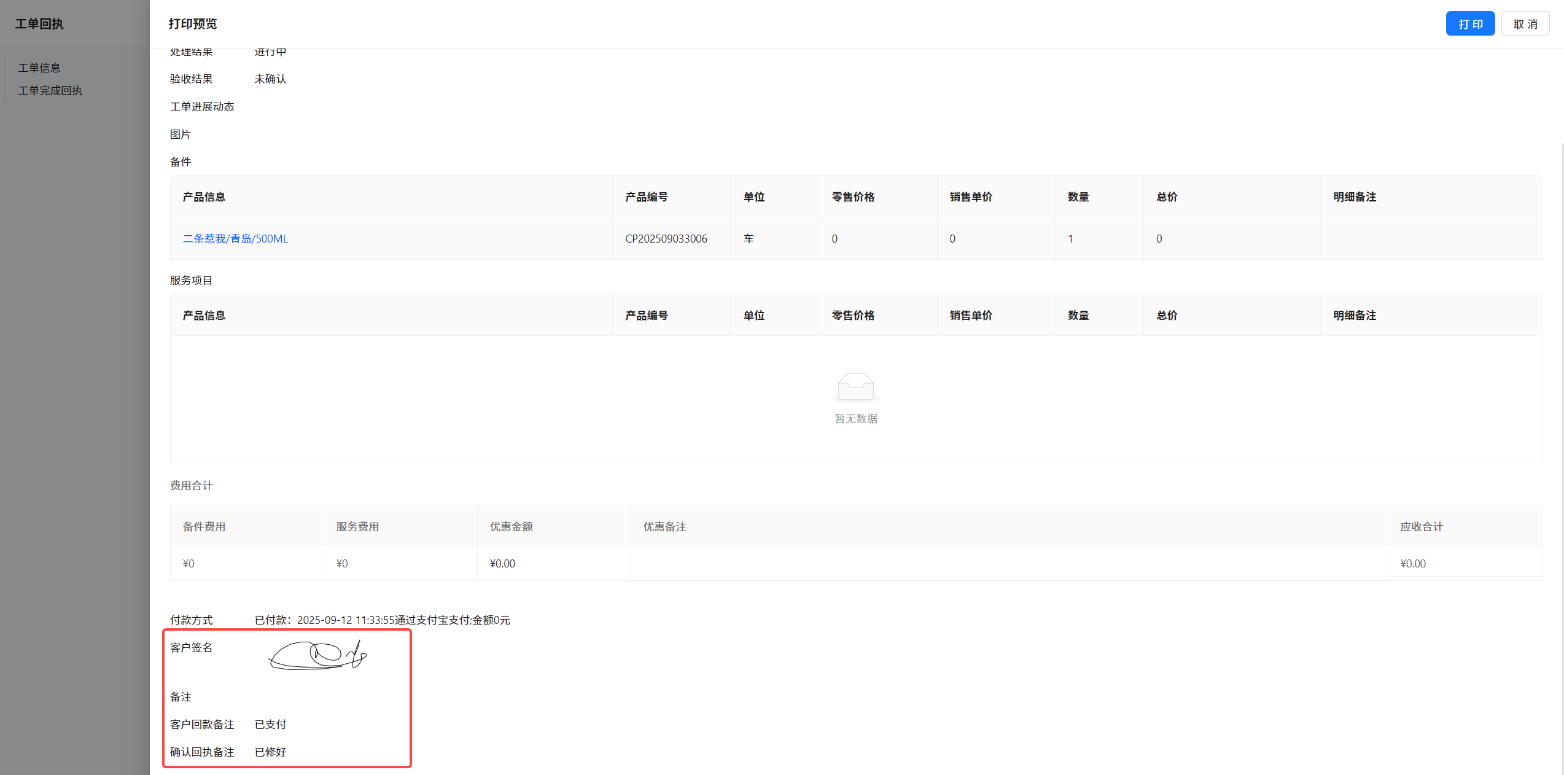Screen dimensions: 1564x775
Task: Click the 优惠备注 column header
Action: 664,527
